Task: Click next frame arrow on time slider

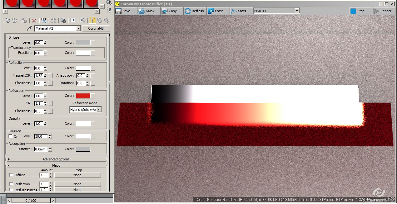Action: click(x=53, y=201)
